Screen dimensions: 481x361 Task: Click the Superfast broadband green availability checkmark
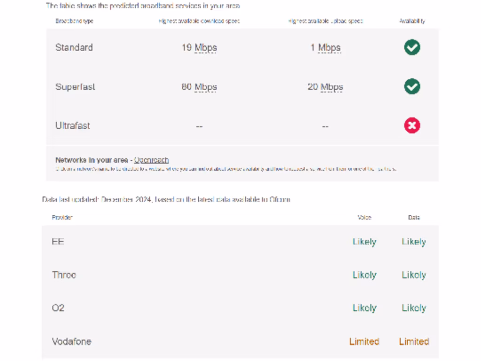coord(412,86)
